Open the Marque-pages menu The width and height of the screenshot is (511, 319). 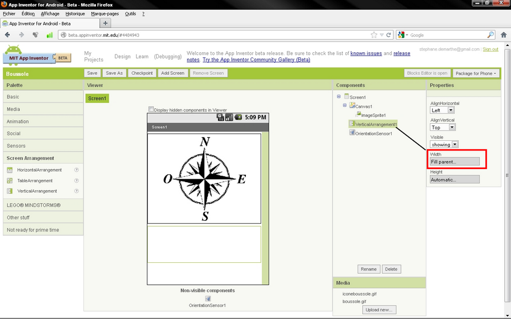click(105, 14)
